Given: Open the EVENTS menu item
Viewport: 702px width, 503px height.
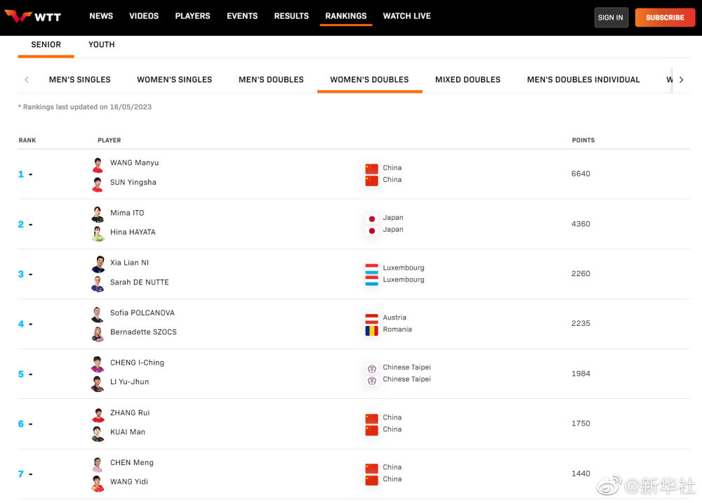Looking at the screenshot, I should [242, 16].
